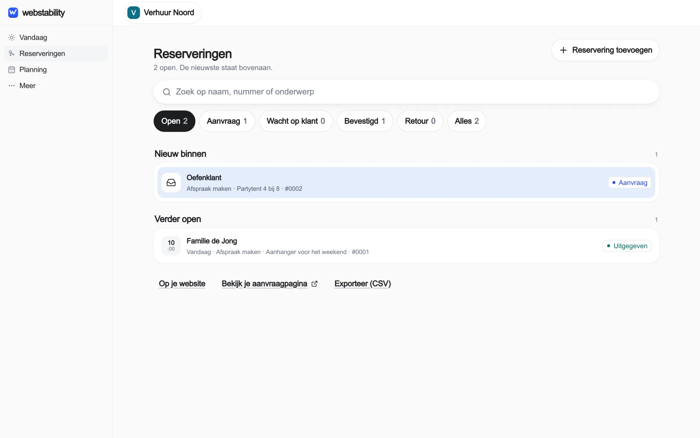
Task: Filter by Aanvraag 1
Action: [227, 121]
